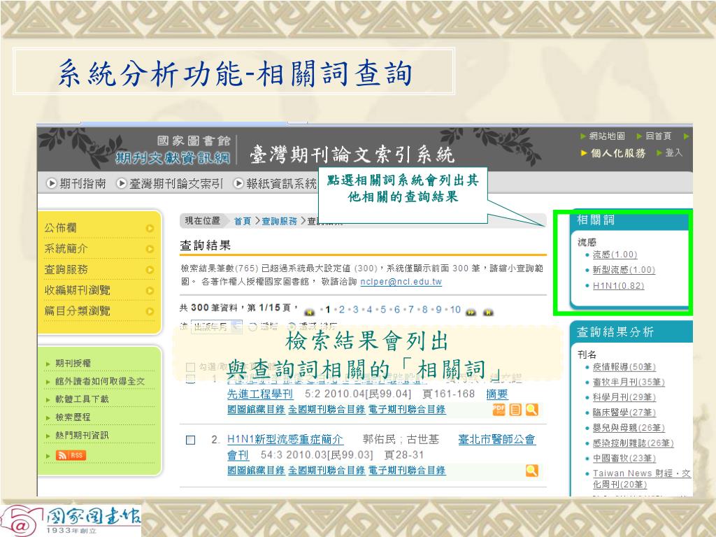
Task: Open the PDF icon for result 1
Action: (x=499, y=409)
